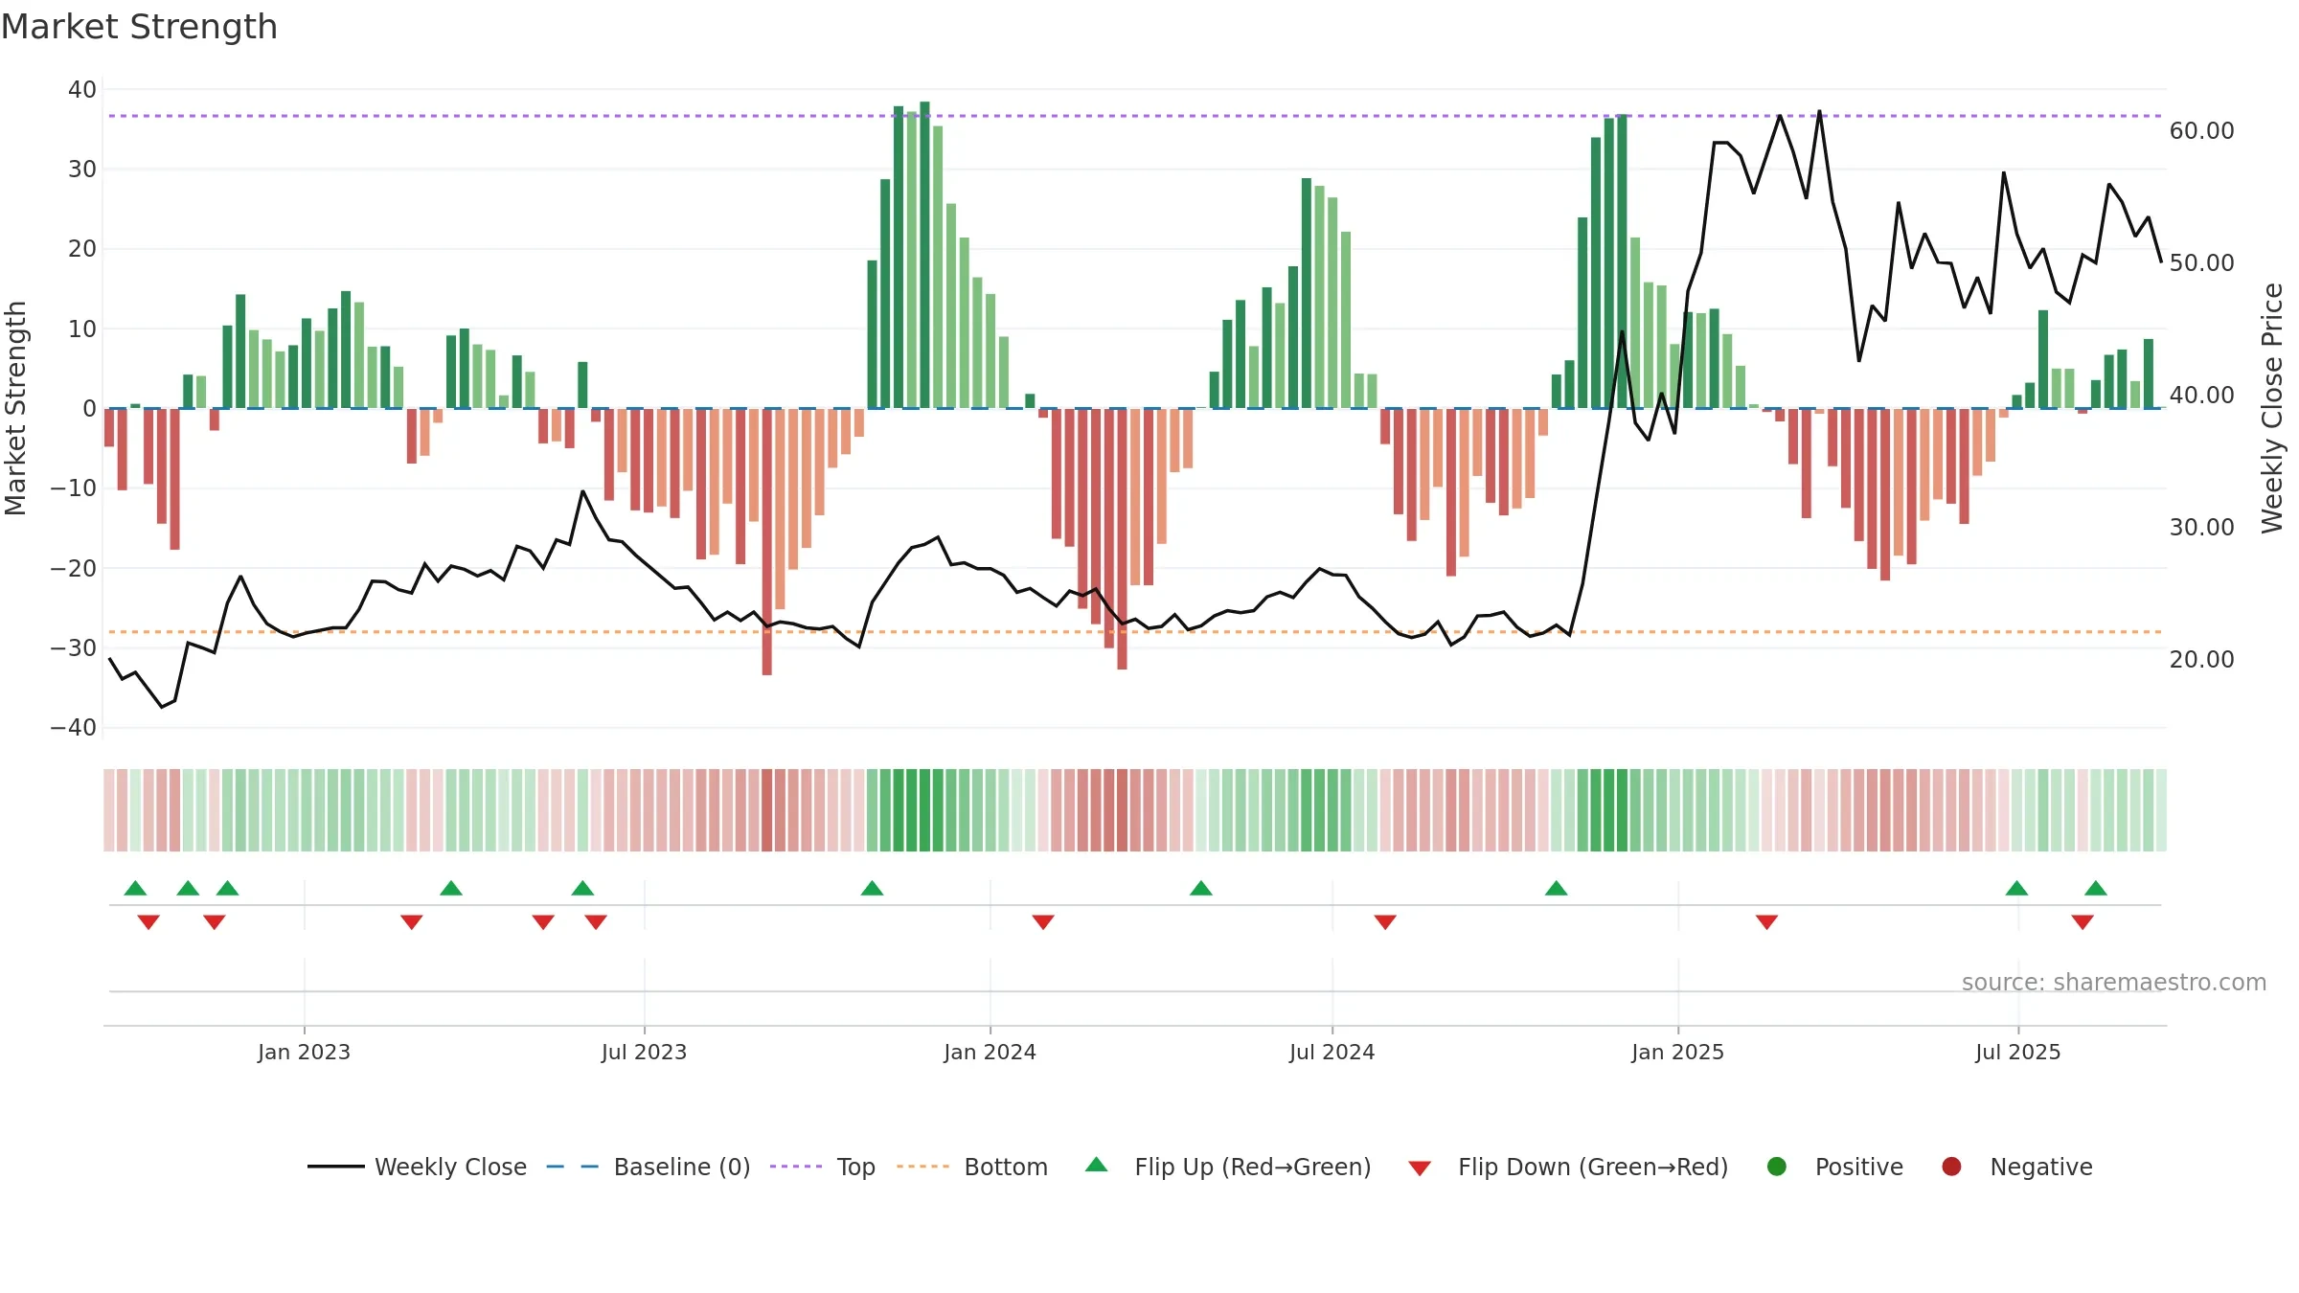Viewport: 2299px width, 1293px height.
Task: Click the source: sharemaestro.com text
Action: [2114, 982]
